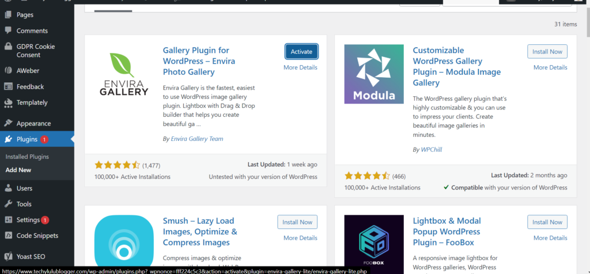
Task: Click the Yoast SEO icon
Action: 8,257
